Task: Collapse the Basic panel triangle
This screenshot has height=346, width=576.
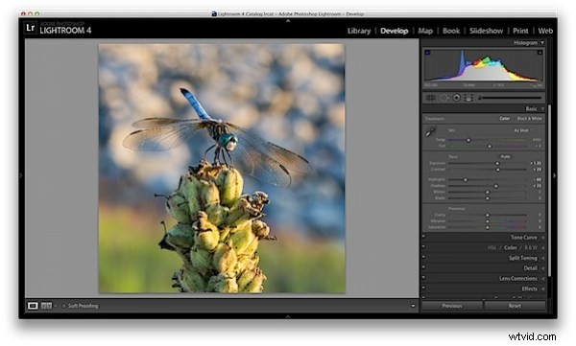Action: click(542, 109)
